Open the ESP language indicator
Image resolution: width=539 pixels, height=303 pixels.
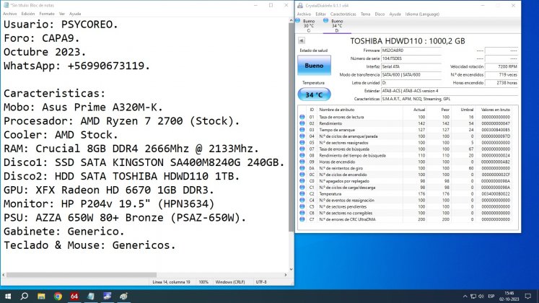[491, 296]
